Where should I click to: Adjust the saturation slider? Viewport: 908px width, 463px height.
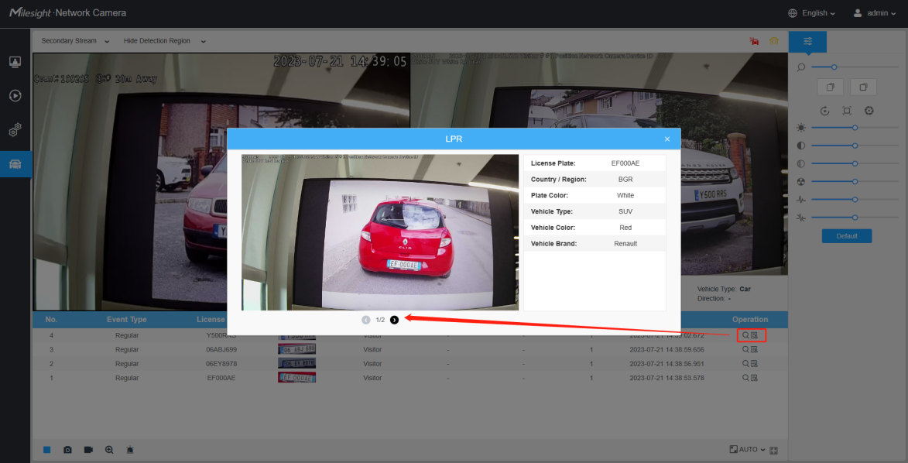pyautogui.click(x=854, y=163)
